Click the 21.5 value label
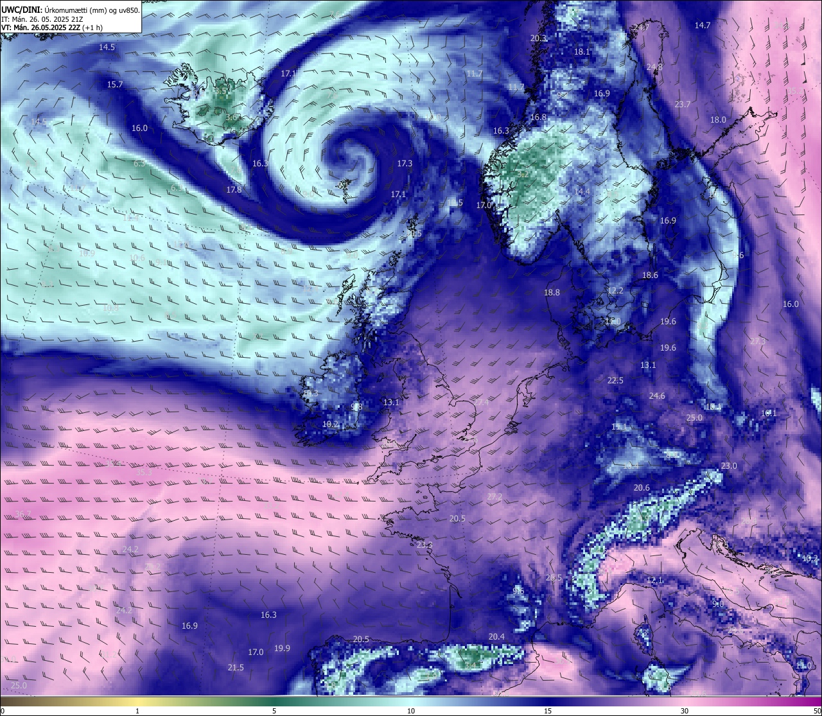 (236, 668)
